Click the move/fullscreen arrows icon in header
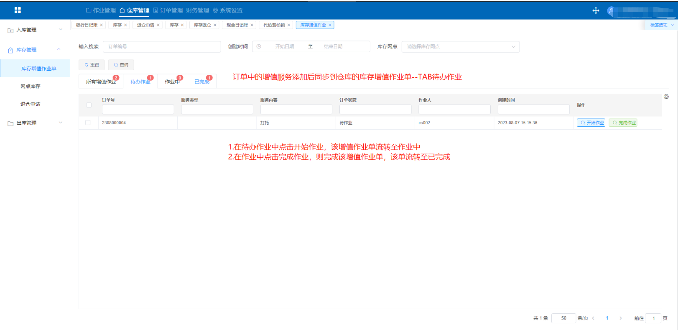Image resolution: width=678 pixels, height=330 pixels. click(596, 10)
